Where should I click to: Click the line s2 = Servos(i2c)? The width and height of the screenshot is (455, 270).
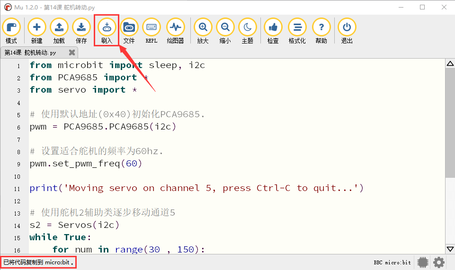click(74, 225)
